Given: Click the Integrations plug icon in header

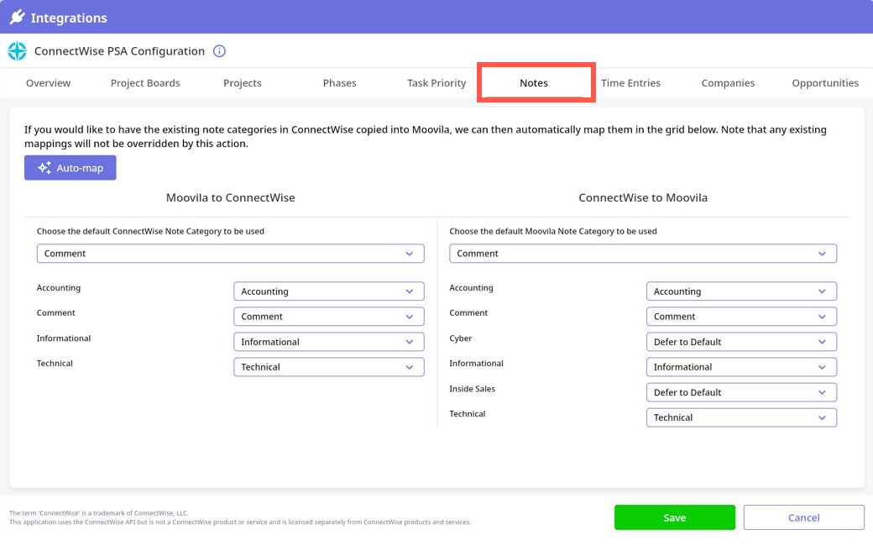Looking at the screenshot, I should click(x=17, y=17).
